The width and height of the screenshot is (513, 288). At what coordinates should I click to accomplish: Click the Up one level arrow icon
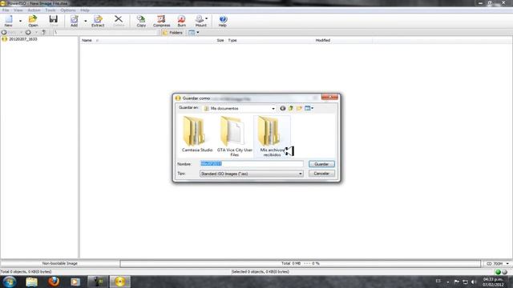pos(44,32)
